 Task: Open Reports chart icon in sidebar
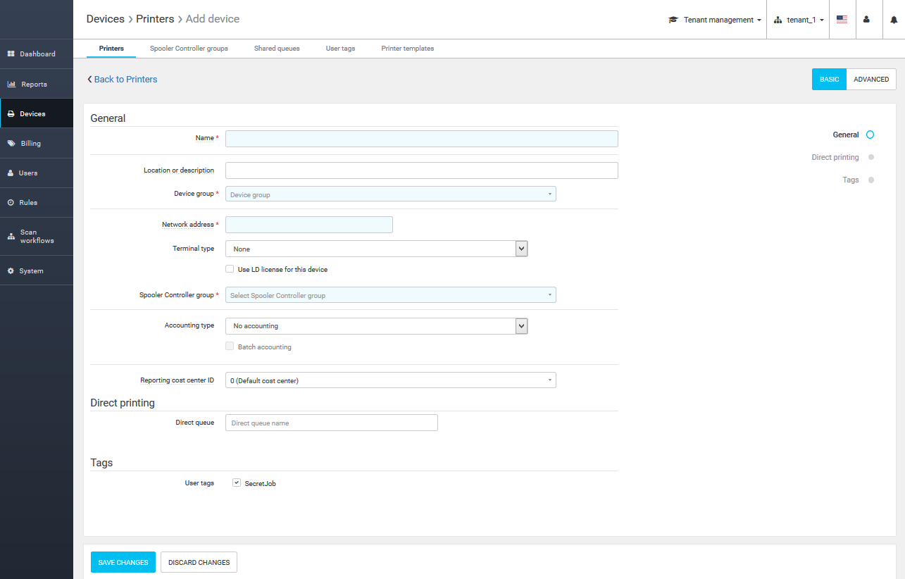coord(11,85)
